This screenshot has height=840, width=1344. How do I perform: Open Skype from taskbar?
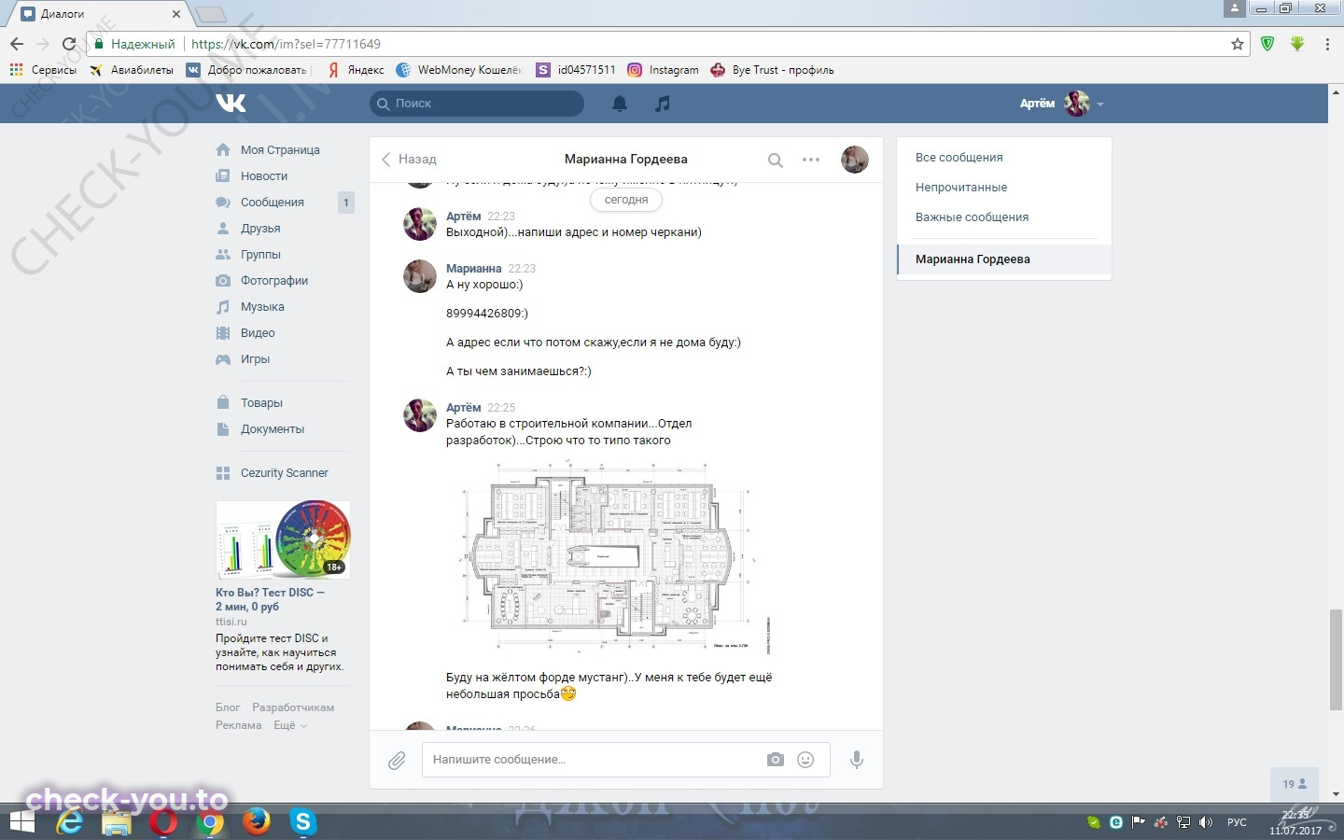tap(302, 822)
